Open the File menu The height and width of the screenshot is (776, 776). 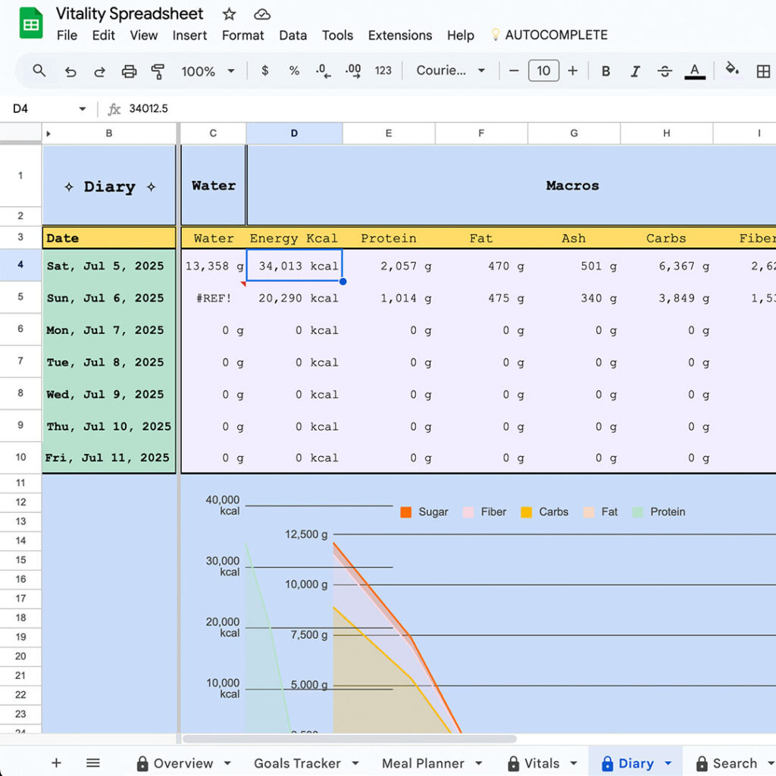click(67, 35)
